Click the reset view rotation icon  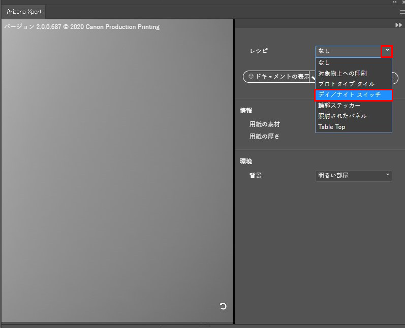[x=223, y=306]
